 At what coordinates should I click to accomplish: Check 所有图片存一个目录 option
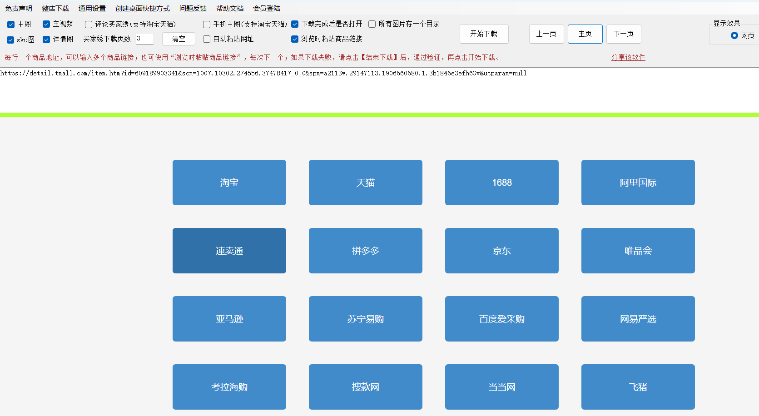[372, 24]
